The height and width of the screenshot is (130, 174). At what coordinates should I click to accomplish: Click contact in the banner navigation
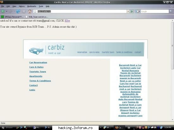click(138, 52)
